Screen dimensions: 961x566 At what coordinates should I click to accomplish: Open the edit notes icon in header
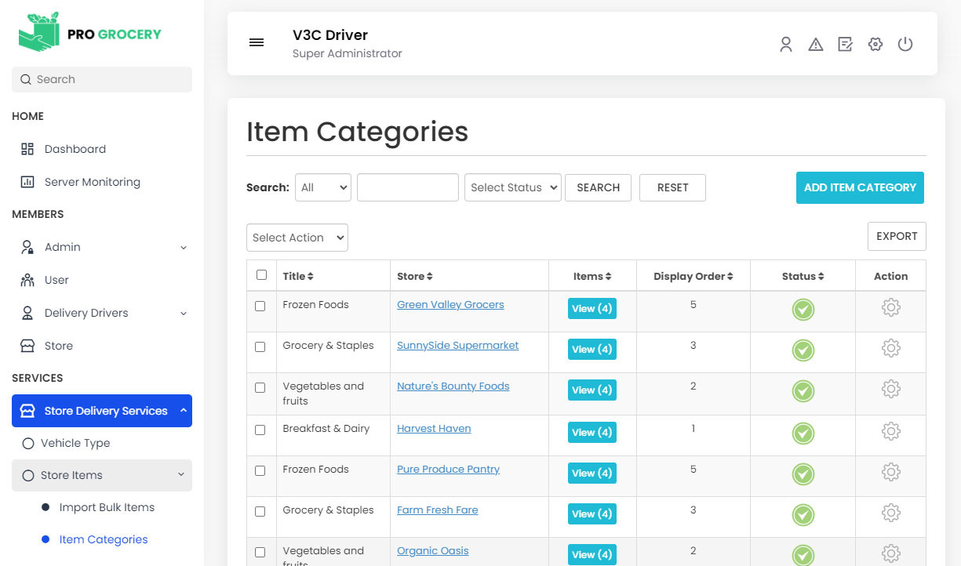tap(845, 44)
